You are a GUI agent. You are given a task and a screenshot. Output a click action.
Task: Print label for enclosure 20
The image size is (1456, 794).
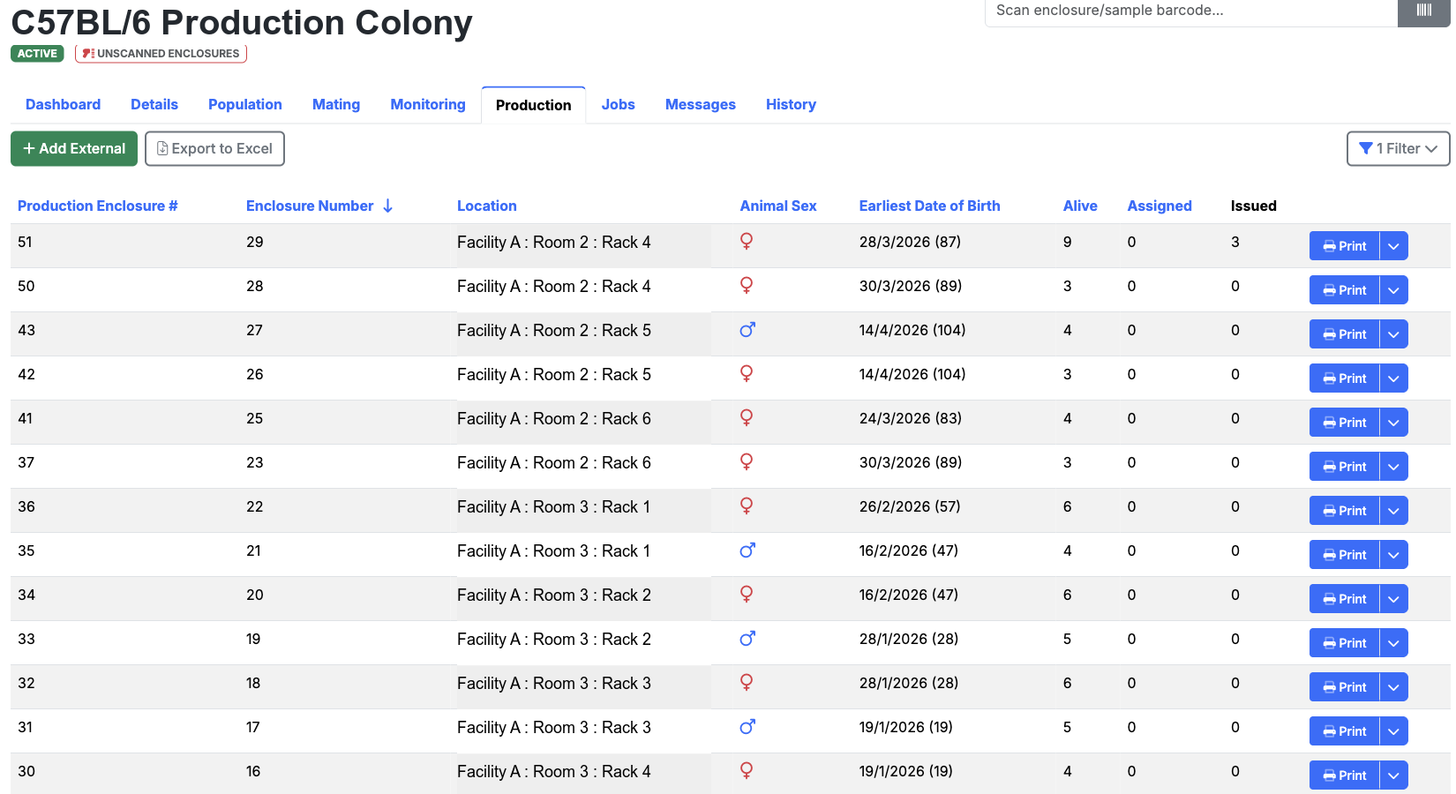tap(1344, 599)
